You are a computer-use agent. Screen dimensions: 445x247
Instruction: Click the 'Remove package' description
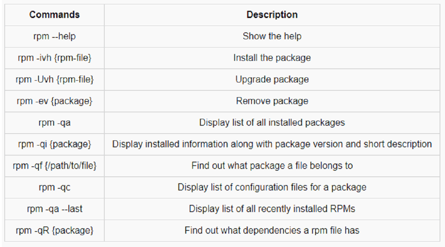pyautogui.click(x=272, y=101)
